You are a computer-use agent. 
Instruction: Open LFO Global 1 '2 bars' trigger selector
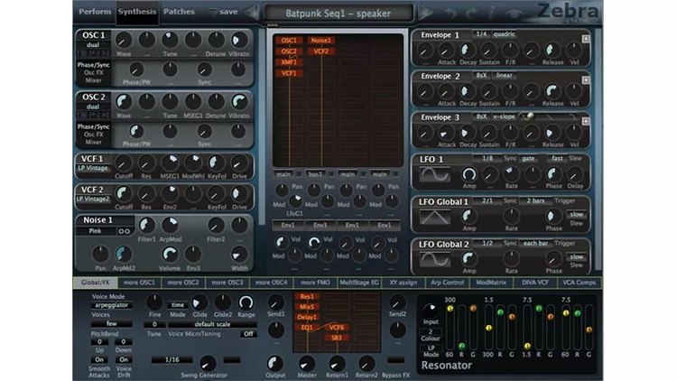click(x=535, y=200)
